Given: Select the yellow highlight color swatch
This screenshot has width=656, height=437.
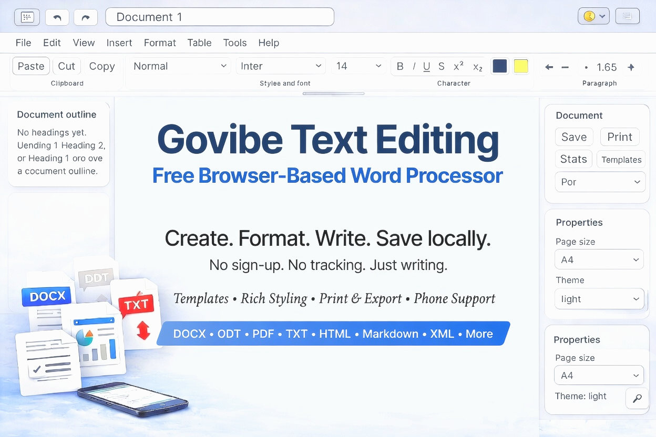Looking at the screenshot, I should (520, 66).
